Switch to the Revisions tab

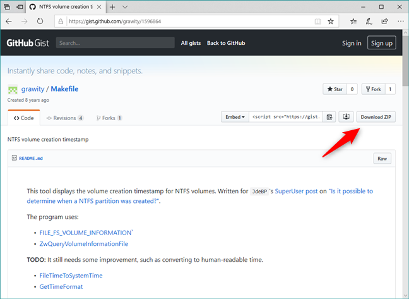(65, 118)
